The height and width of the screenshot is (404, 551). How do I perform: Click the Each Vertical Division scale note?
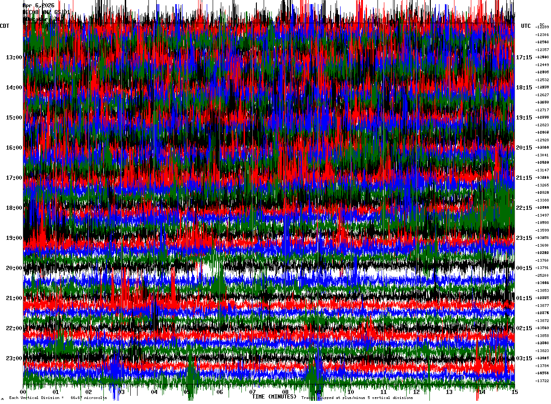tap(58, 398)
